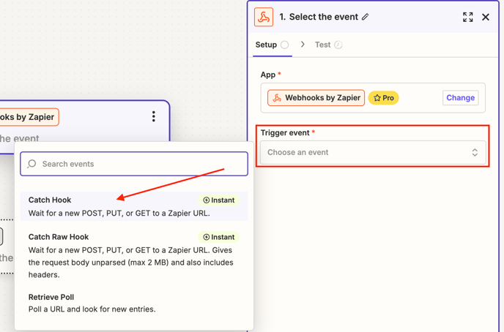
Task: Select the Catch Hook event
Action: coord(134,206)
